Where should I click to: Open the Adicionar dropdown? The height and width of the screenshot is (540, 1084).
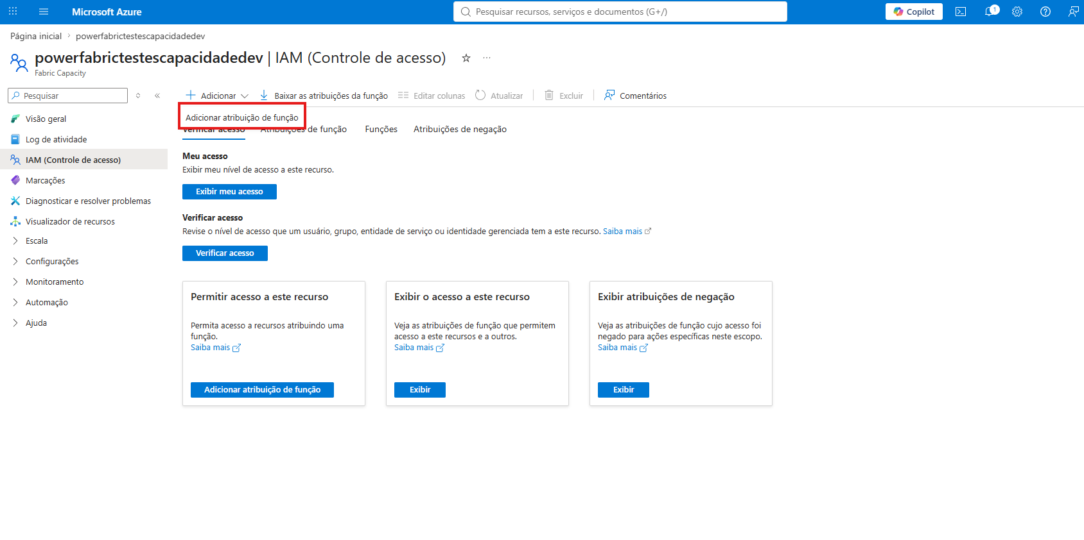(x=217, y=96)
